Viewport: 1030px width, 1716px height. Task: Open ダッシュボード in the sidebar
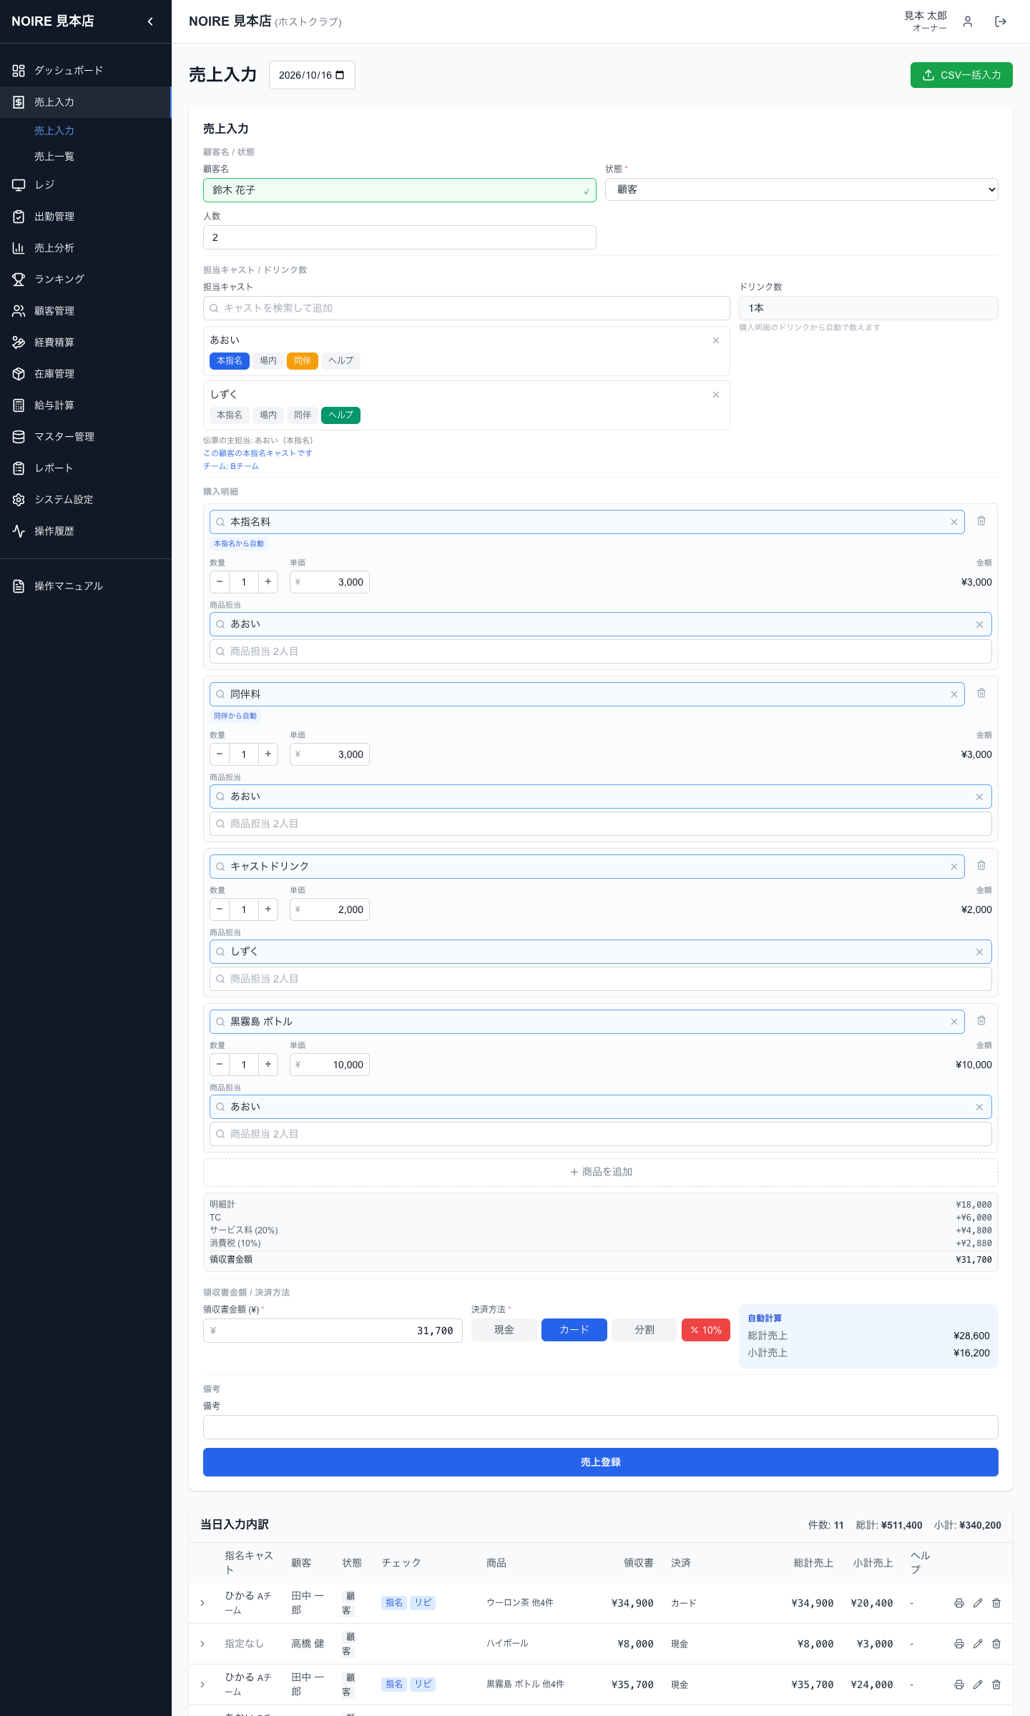pos(86,71)
